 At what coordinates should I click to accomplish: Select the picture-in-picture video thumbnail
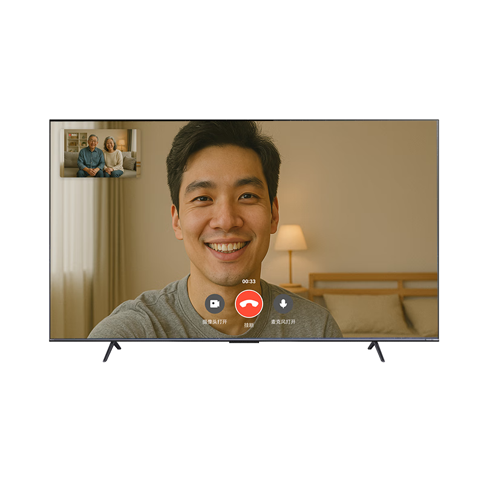coord(100,153)
